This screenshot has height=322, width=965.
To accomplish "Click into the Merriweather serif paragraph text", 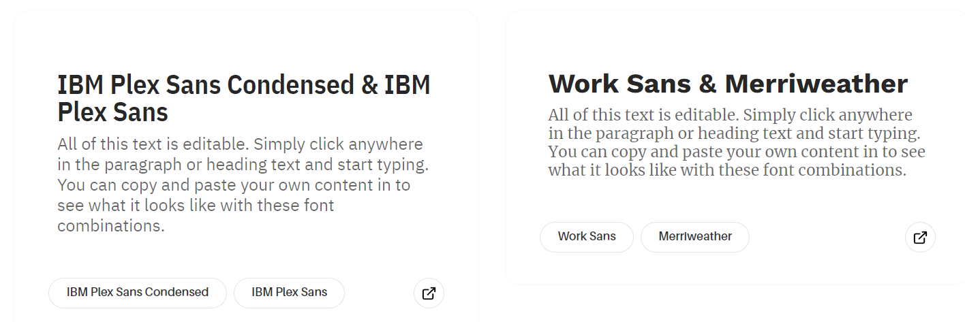I will (x=736, y=142).
